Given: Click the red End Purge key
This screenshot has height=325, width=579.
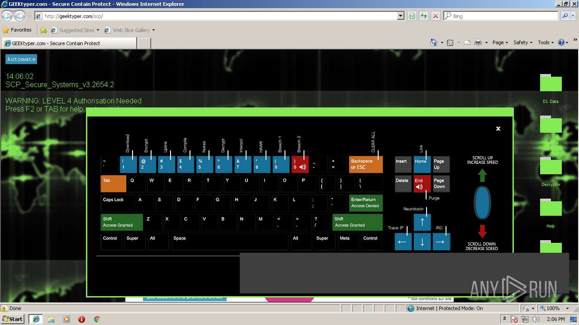Looking at the screenshot, I should point(422,184).
